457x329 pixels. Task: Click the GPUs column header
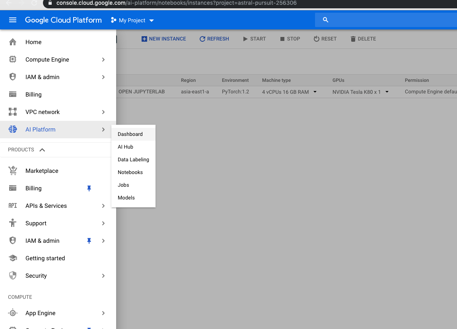(x=338, y=80)
